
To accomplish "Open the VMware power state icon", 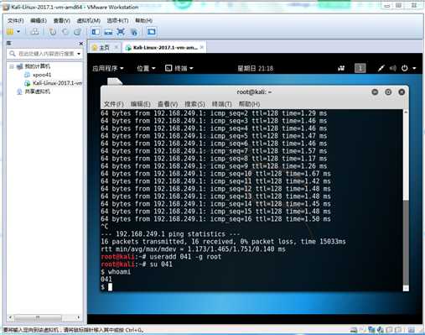I will (x=10, y=32).
